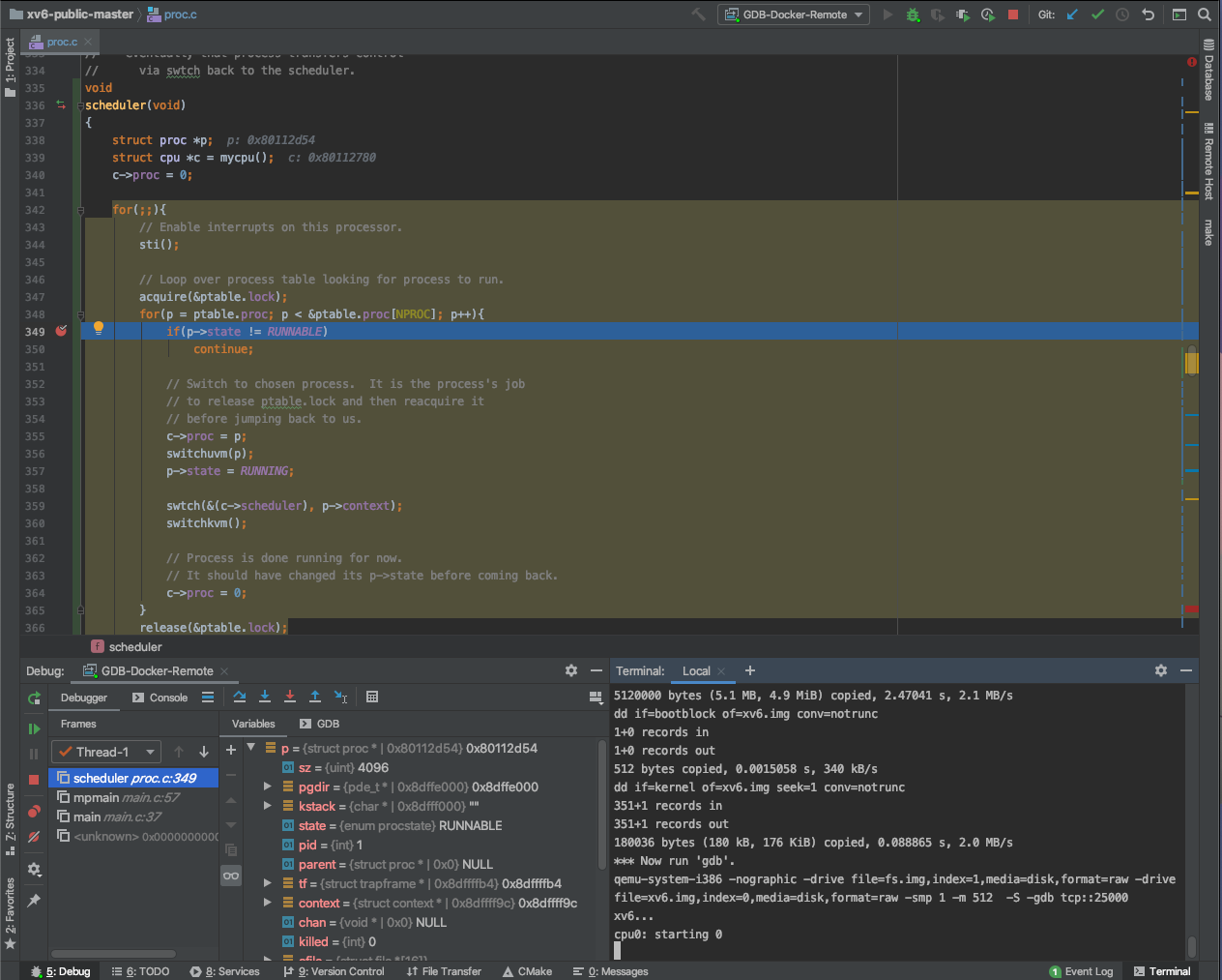Switch to the GDB tab
Image resolution: width=1222 pixels, height=980 pixels.
click(x=318, y=723)
